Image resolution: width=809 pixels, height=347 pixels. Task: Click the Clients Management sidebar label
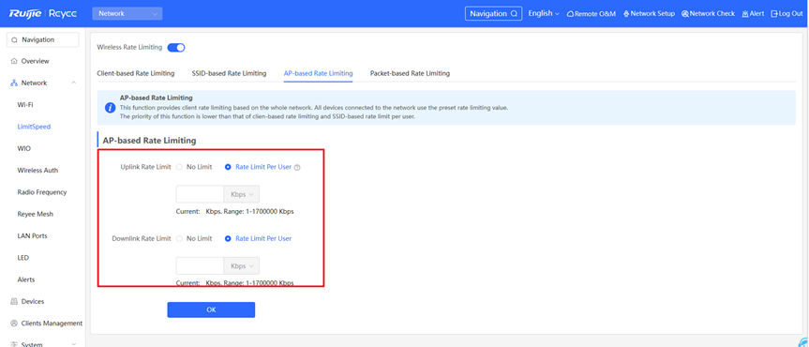(52, 324)
